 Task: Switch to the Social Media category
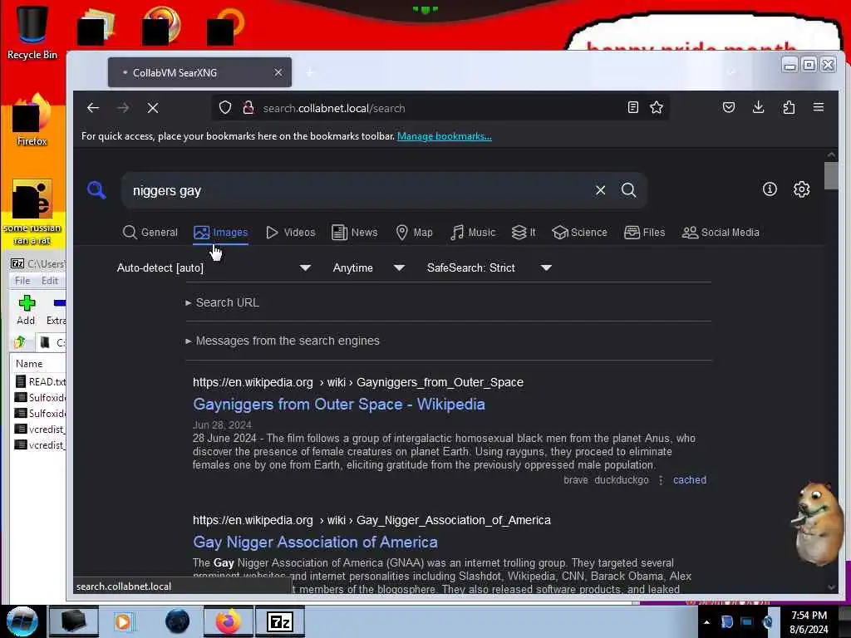721,233
